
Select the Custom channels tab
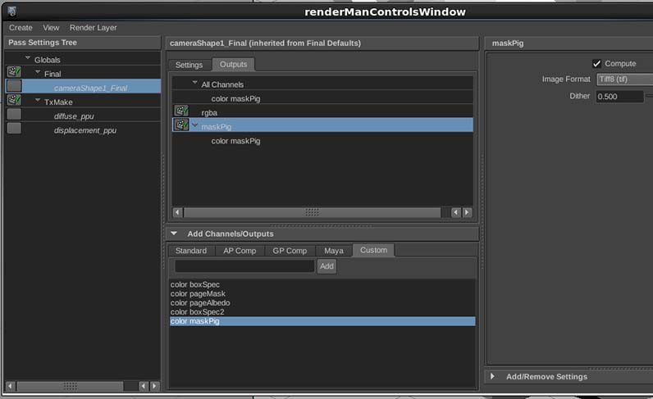pyautogui.click(x=373, y=250)
